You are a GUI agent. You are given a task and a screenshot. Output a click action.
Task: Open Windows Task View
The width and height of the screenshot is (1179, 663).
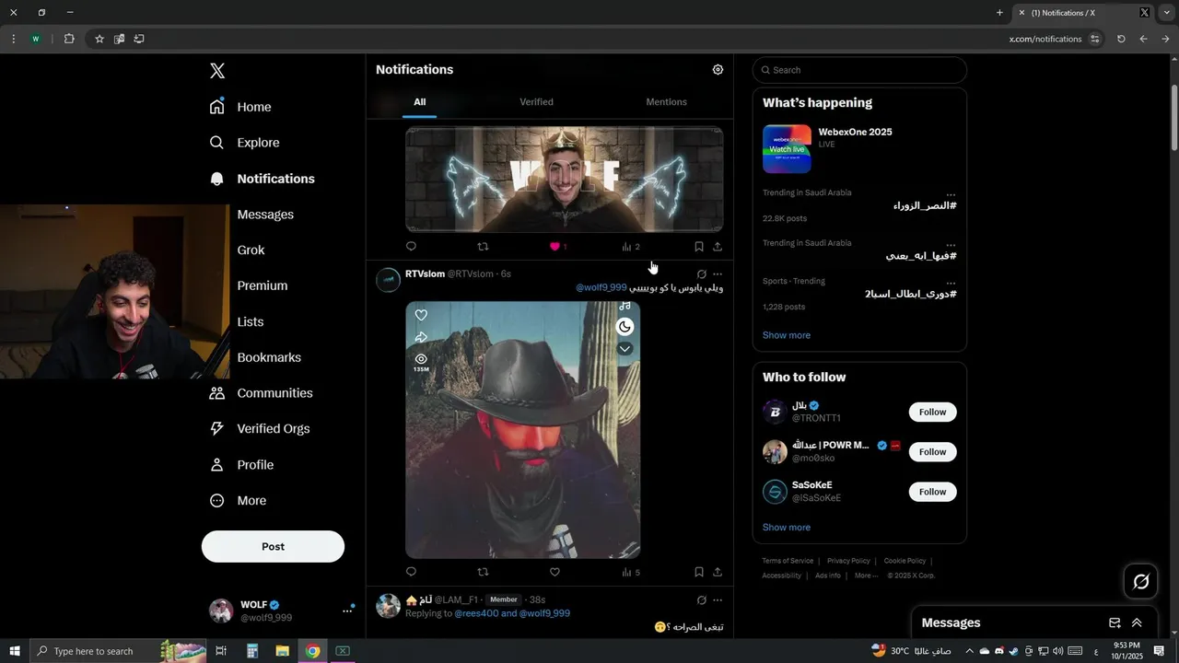(221, 651)
